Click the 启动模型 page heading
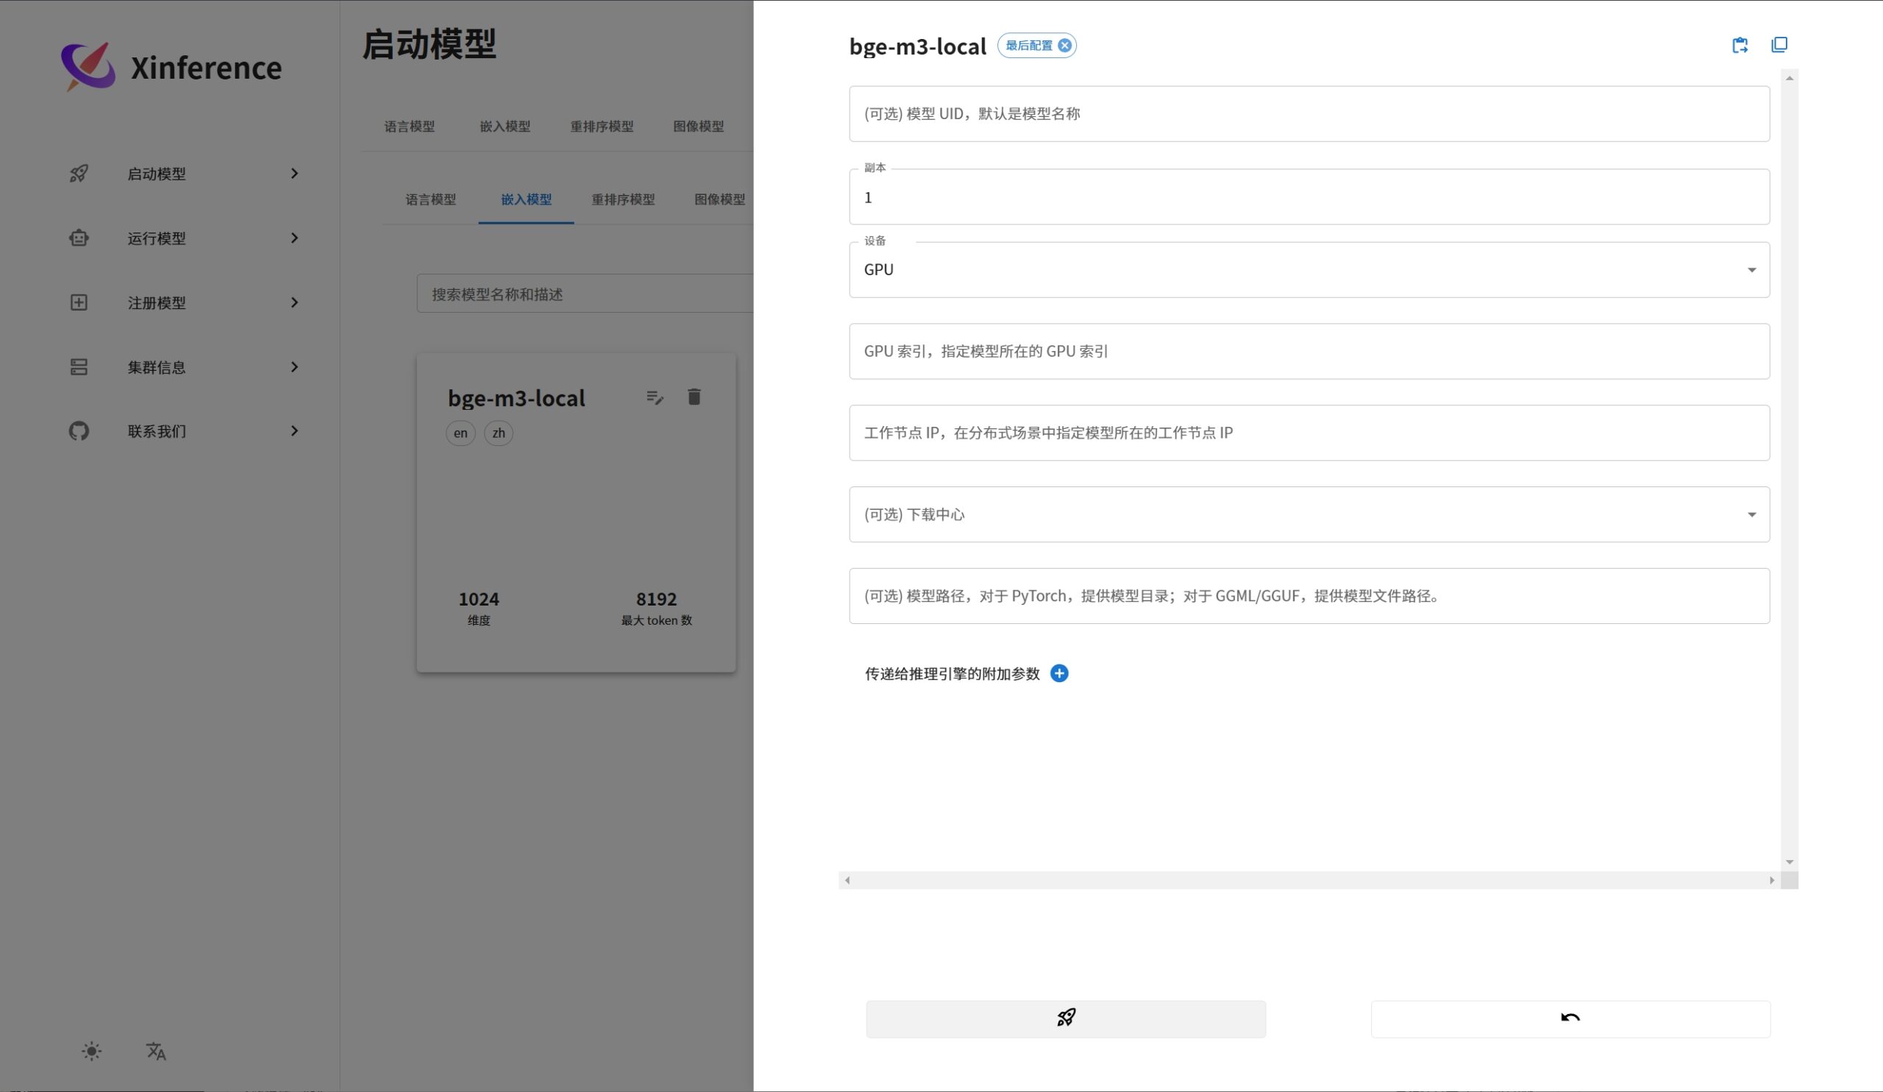The height and width of the screenshot is (1092, 1883). tap(429, 44)
